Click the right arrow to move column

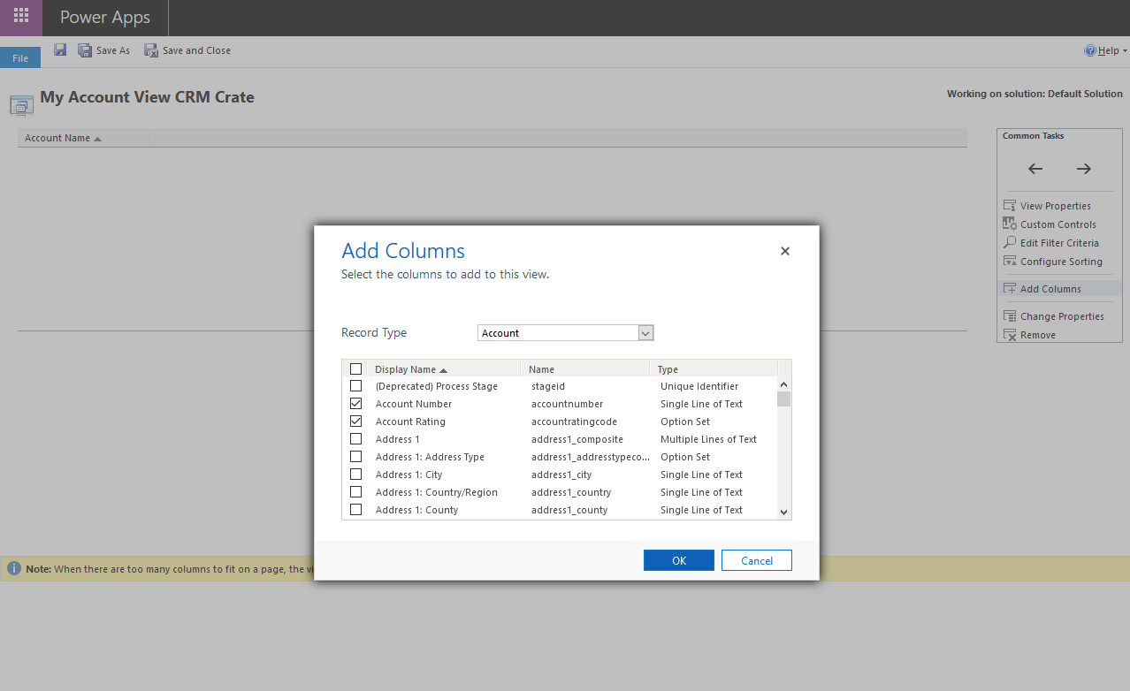1083,169
